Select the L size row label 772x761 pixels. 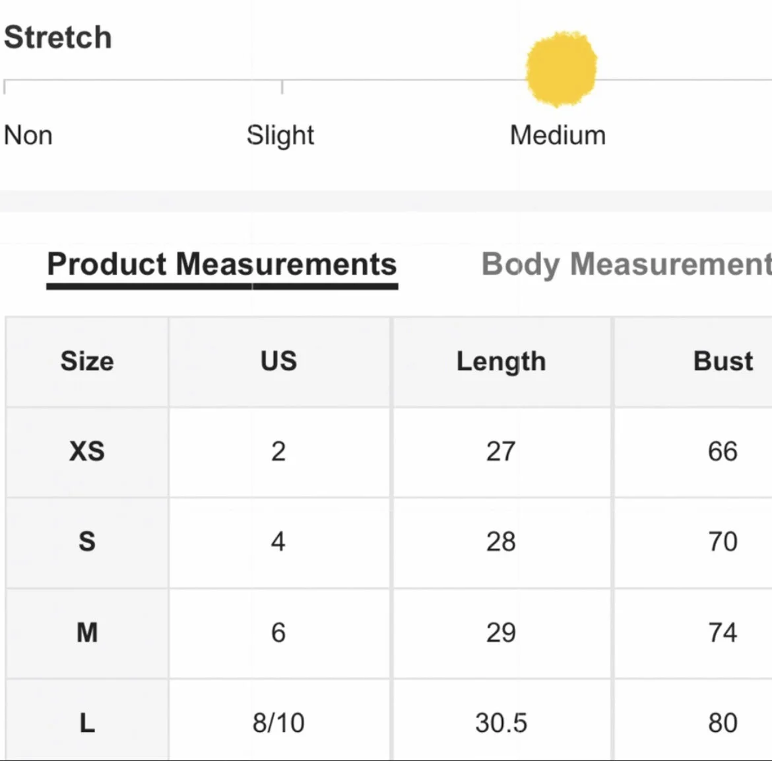[x=87, y=723]
